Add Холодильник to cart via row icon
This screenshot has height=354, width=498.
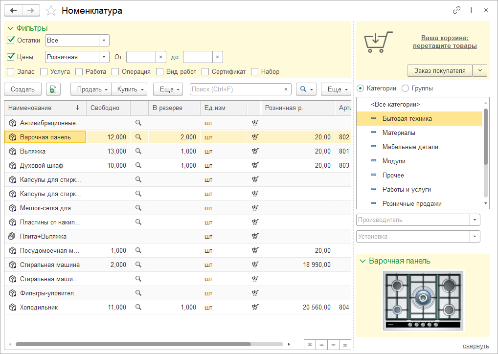(x=255, y=308)
